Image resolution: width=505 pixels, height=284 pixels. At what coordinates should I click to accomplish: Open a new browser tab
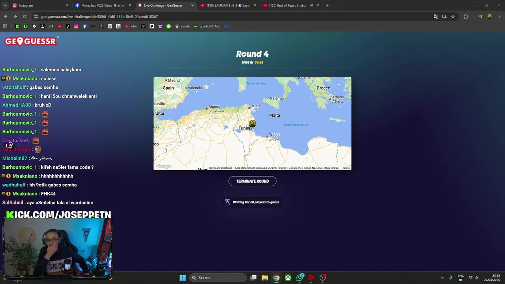[327, 6]
